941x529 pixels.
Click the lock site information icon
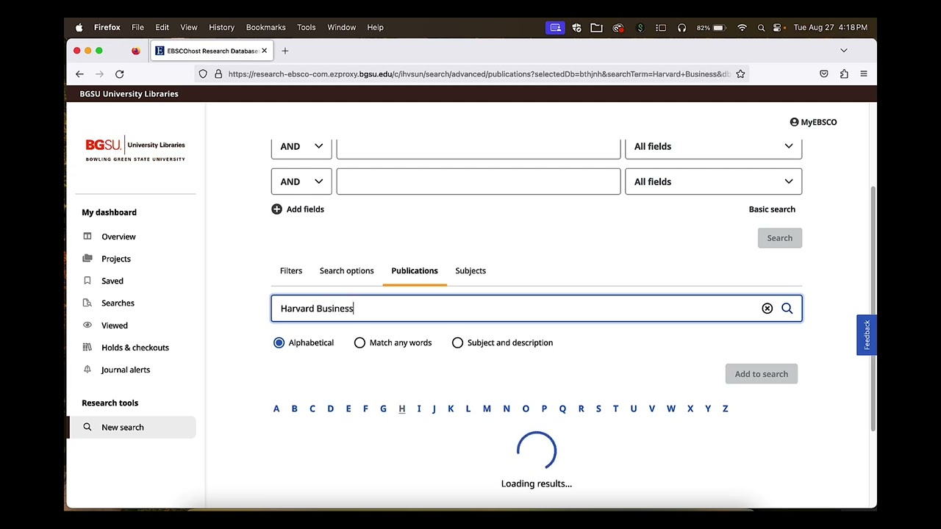218,74
